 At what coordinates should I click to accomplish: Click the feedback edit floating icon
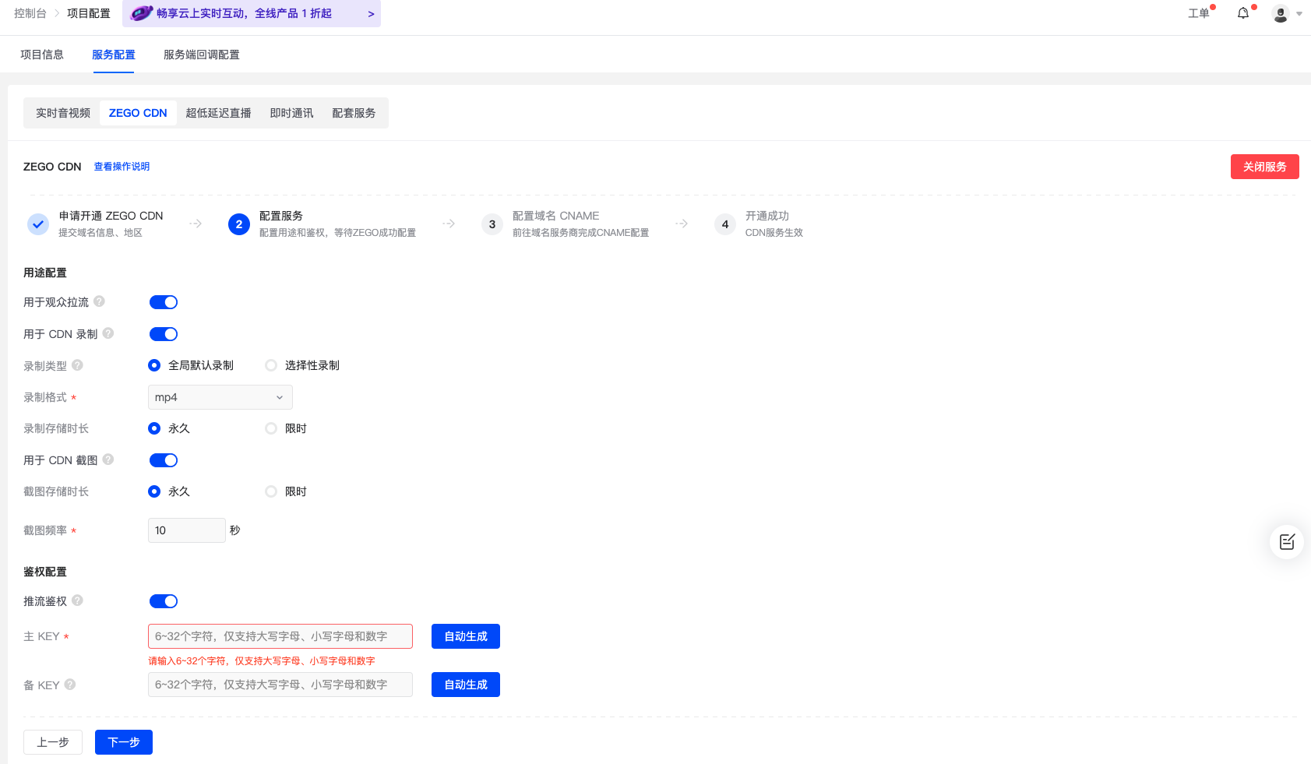click(x=1287, y=541)
